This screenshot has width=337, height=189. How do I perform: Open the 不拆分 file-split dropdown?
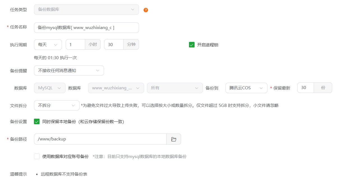(57, 105)
